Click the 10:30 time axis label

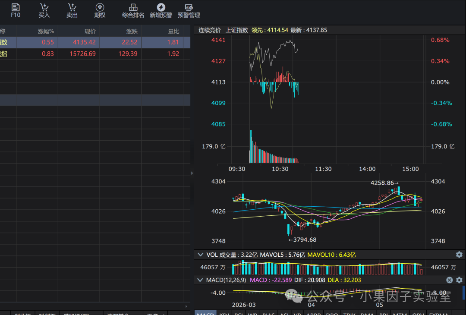(280, 169)
